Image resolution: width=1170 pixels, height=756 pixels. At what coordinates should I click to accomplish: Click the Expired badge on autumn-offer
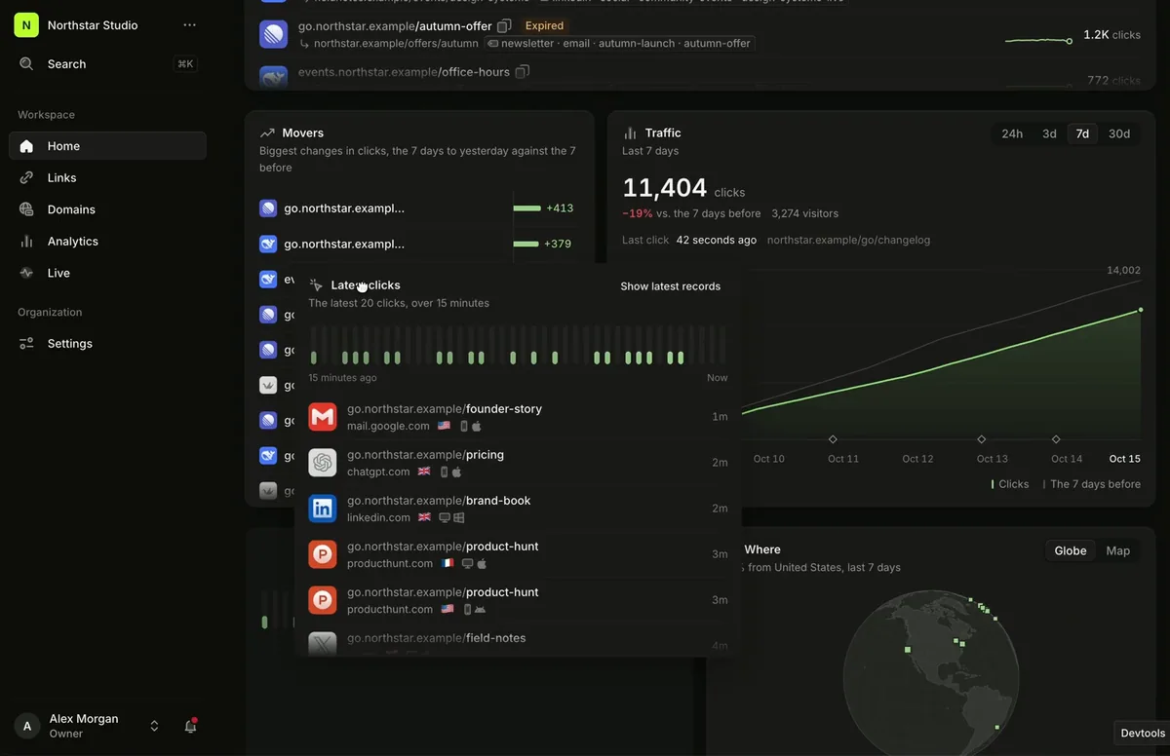(544, 26)
